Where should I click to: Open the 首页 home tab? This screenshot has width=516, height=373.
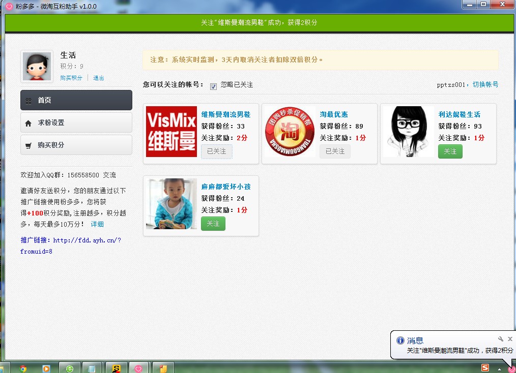click(76, 100)
